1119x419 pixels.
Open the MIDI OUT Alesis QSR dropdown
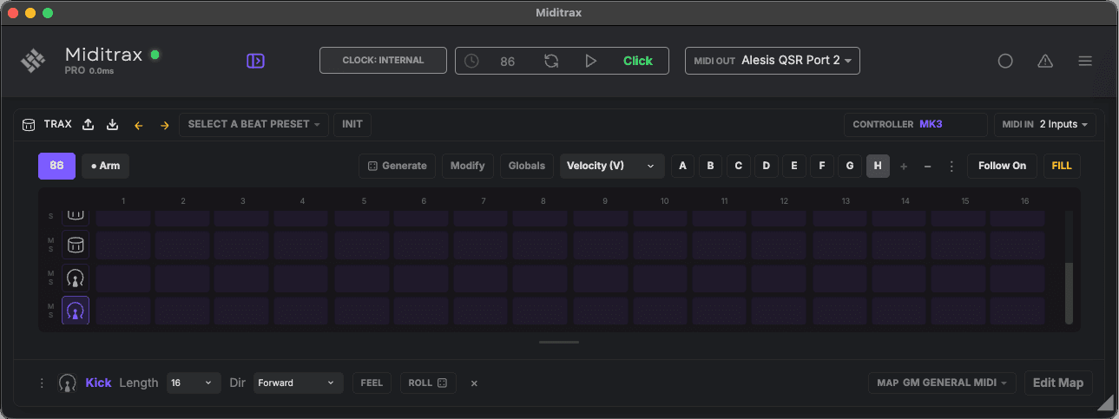[773, 61]
